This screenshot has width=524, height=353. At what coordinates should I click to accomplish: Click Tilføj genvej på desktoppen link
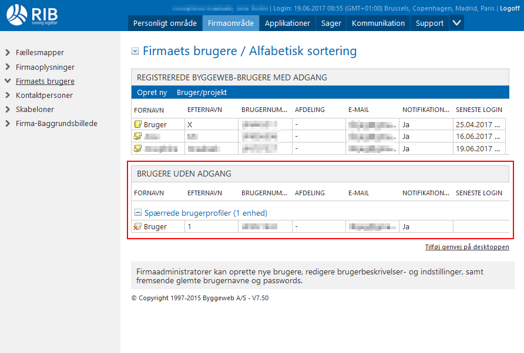pyautogui.click(x=466, y=247)
